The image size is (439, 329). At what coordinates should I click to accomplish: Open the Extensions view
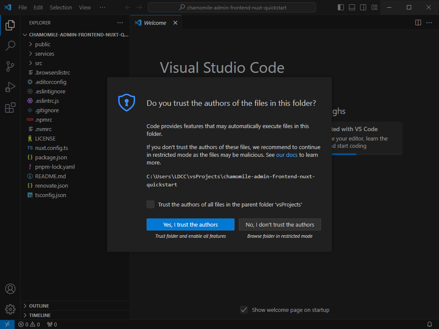click(x=10, y=108)
